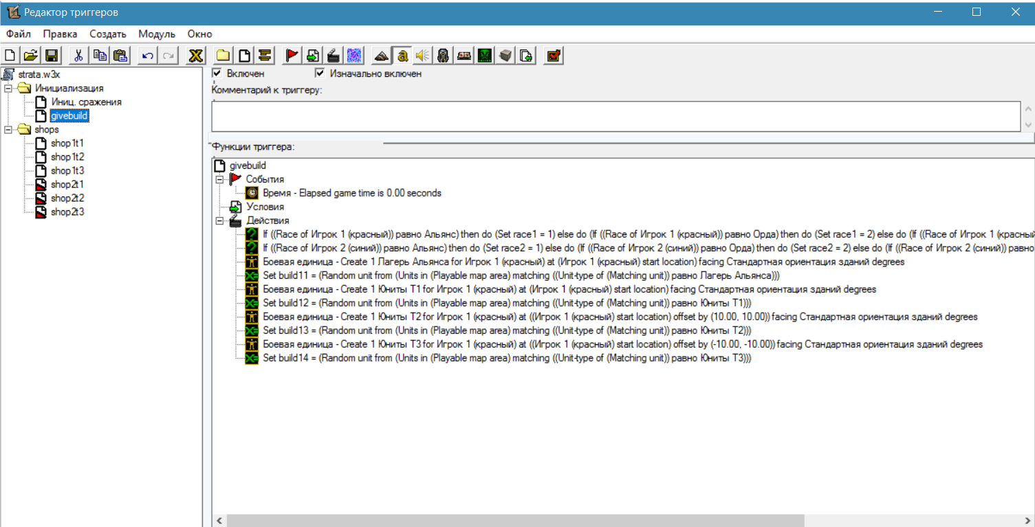Select the 'givebuild' root in functions panel
Screen dimensions: 1035x527
pyautogui.click(x=248, y=166)
